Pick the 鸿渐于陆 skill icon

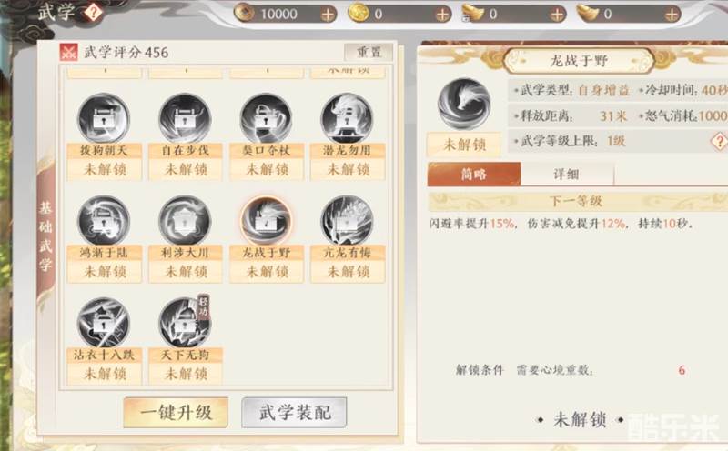click(104, 220)
